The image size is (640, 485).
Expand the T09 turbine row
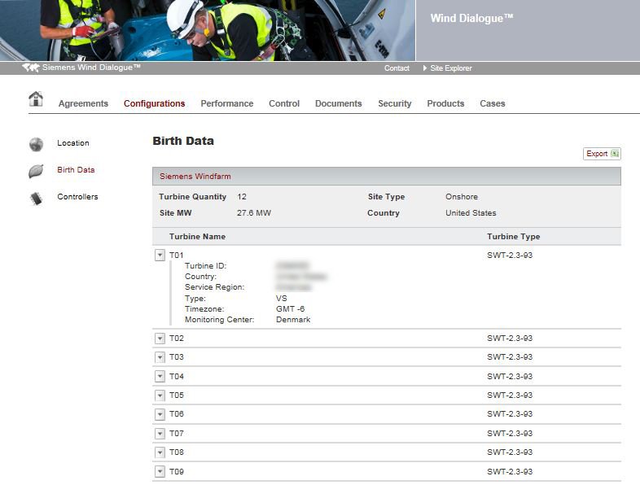click(x=160, y=471)
